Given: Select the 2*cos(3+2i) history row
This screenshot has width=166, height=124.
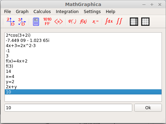Looking at the screenshot, I should tap(83, 35).
